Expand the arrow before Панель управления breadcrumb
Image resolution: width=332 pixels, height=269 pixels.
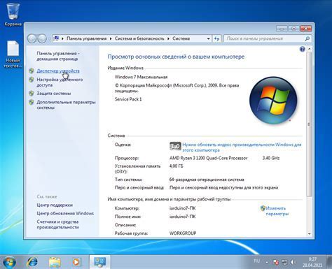[62, 38]
